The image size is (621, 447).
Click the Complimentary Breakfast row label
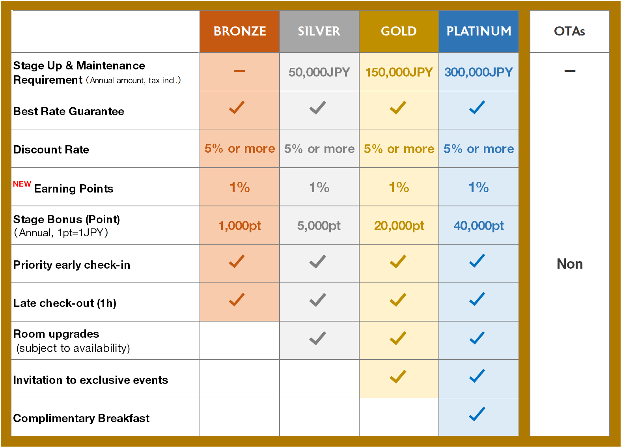tap(81, 418)
